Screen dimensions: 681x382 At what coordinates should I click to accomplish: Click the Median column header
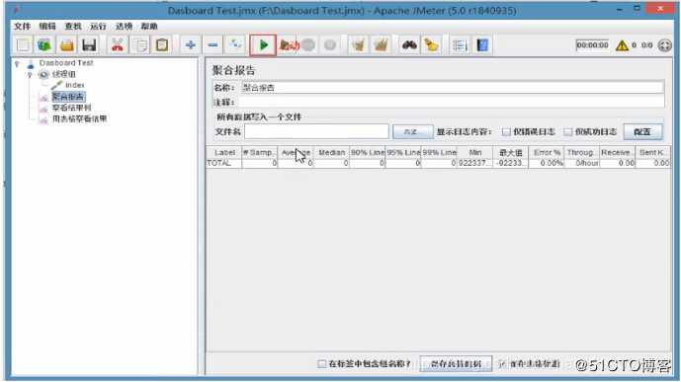(331, 153)
